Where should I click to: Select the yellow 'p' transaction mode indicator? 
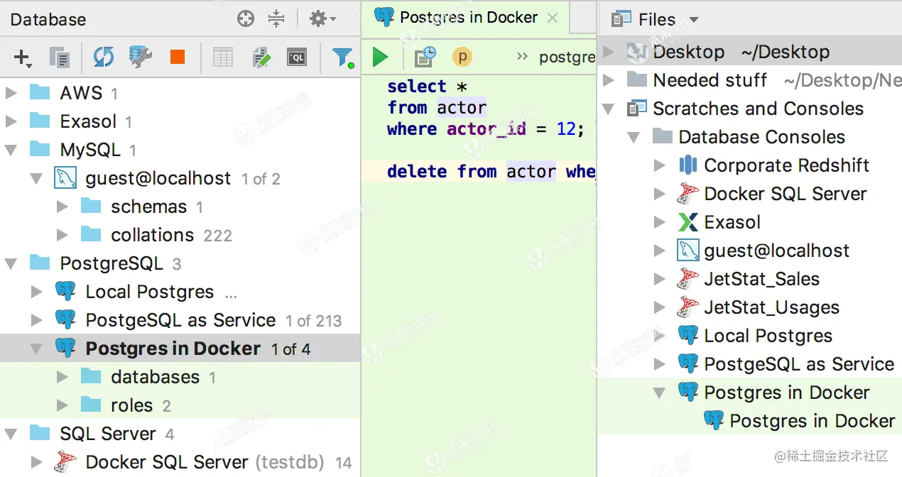(x=462, y=57)
